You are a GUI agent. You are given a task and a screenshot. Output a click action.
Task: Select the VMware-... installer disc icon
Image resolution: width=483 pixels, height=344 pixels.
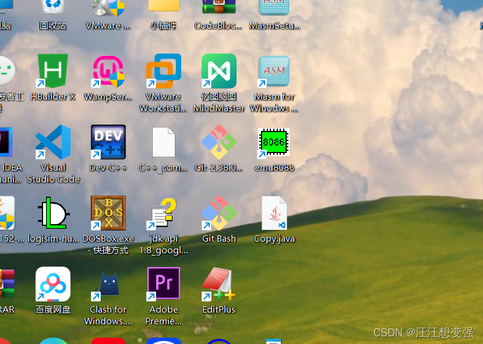tap(108, 8)
